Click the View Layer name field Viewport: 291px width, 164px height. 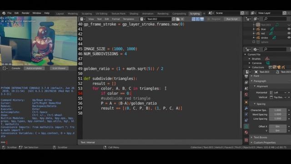click(x=270, y=13)
